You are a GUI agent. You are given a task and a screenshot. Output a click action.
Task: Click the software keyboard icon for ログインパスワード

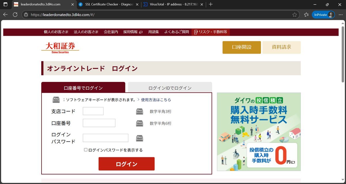point(140,138)
